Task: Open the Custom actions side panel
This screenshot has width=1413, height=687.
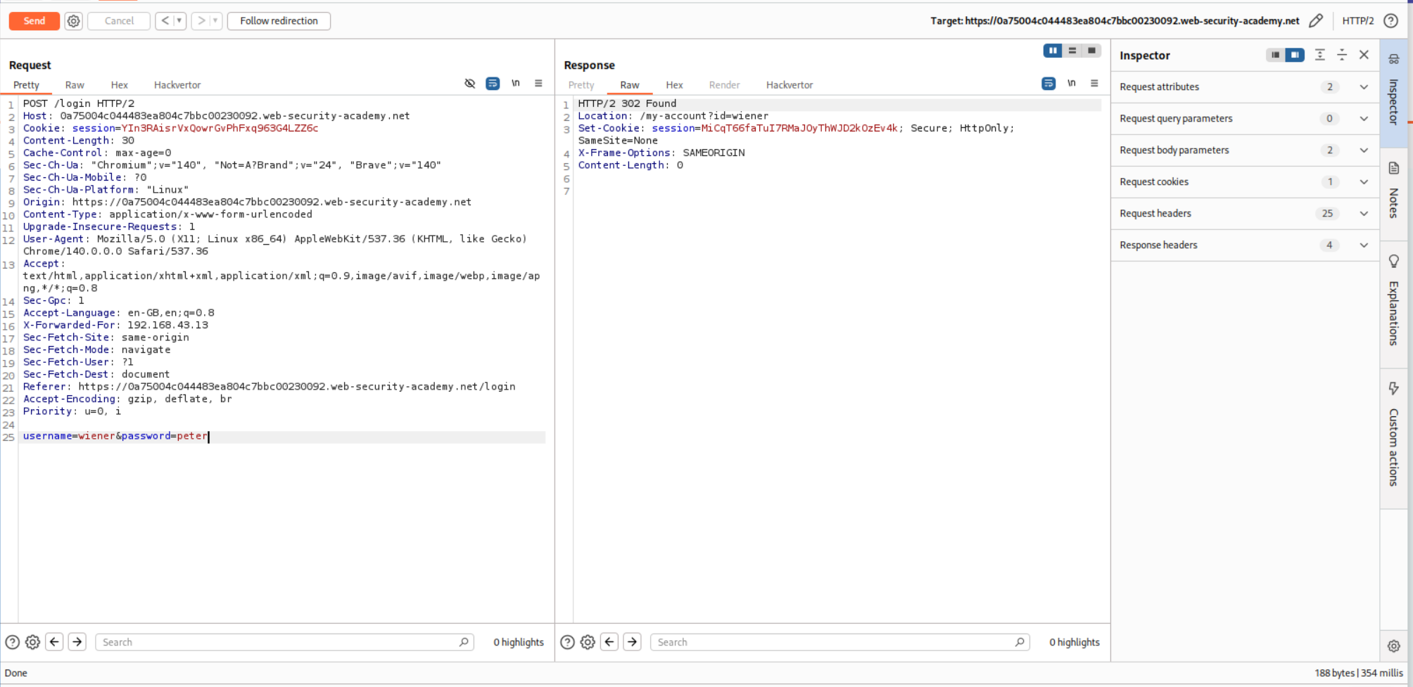Action: click(1393, 436)
